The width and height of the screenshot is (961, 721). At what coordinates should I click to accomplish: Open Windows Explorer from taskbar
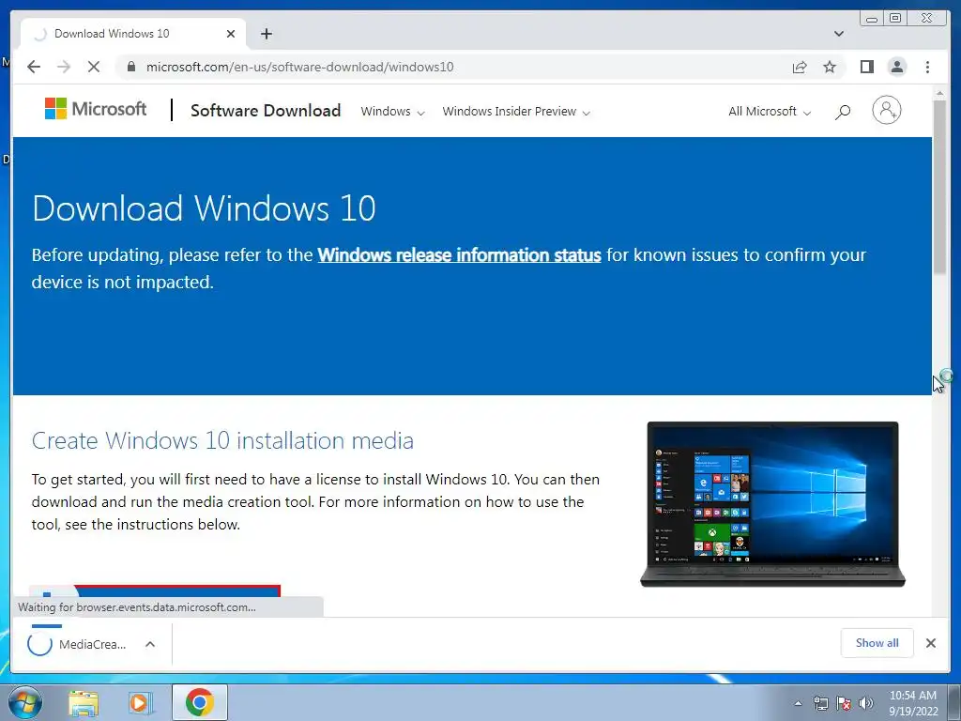[84, 703]
